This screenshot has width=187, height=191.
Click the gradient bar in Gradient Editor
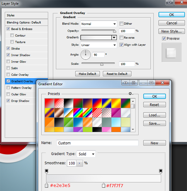coord(103,178)
